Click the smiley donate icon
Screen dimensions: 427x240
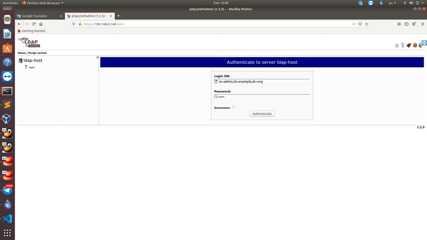coord(415,45)
